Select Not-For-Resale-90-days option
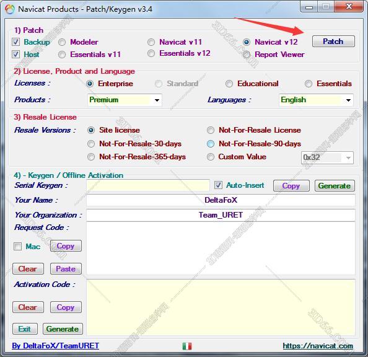This screenshot has height=357, width=368. click(x=211, y=144)
